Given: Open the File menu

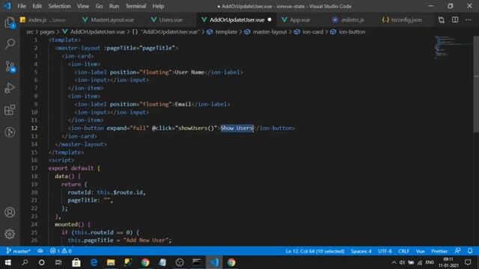Looking at the screenshot, I should click(x=22, y=6).
